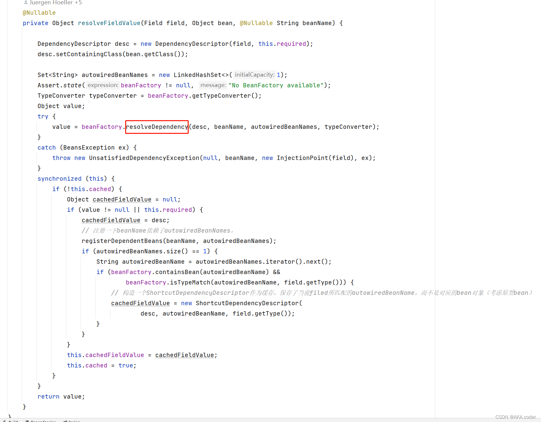Click getTypeConverter method call

[221, 96]
